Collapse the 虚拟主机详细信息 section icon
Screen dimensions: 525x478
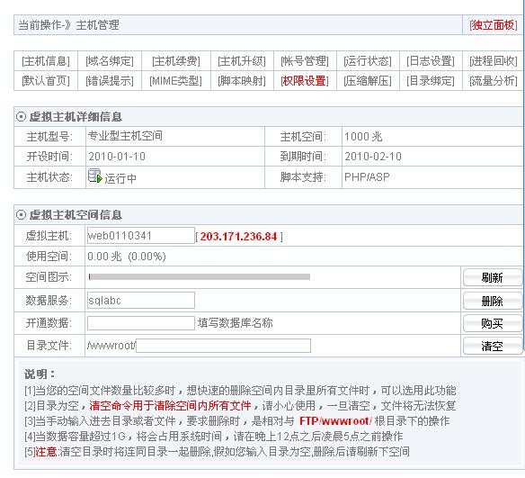click(21, 117)
